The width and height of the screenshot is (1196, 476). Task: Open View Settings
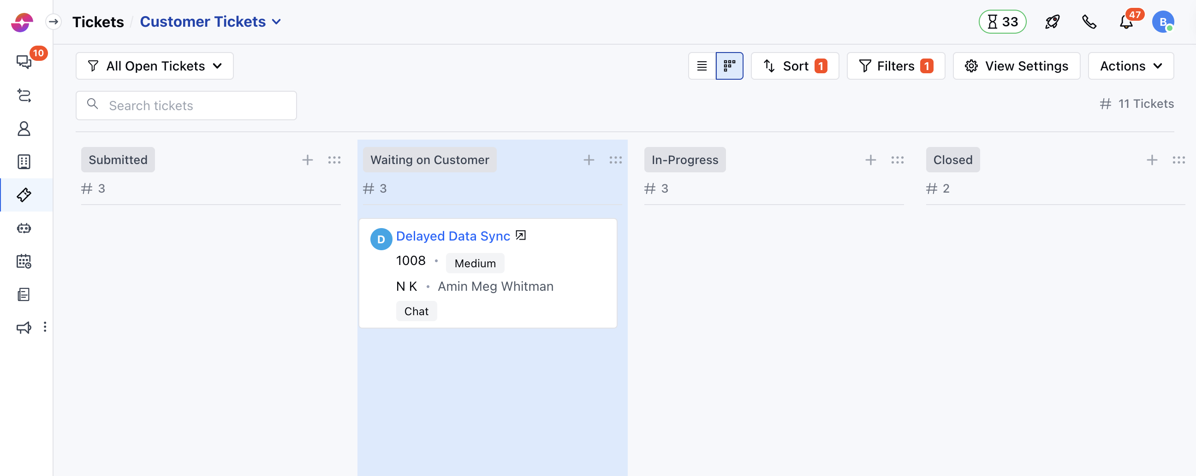(1016, 66)
